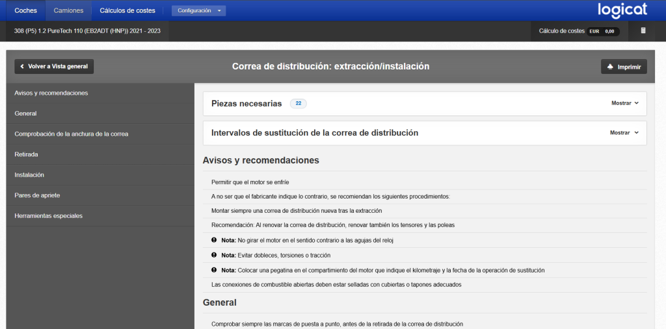Click the warning icon beside the 'No girar el motor' note
The width and height of the screenshot is (666, 329).
click(x=214, y=240)
